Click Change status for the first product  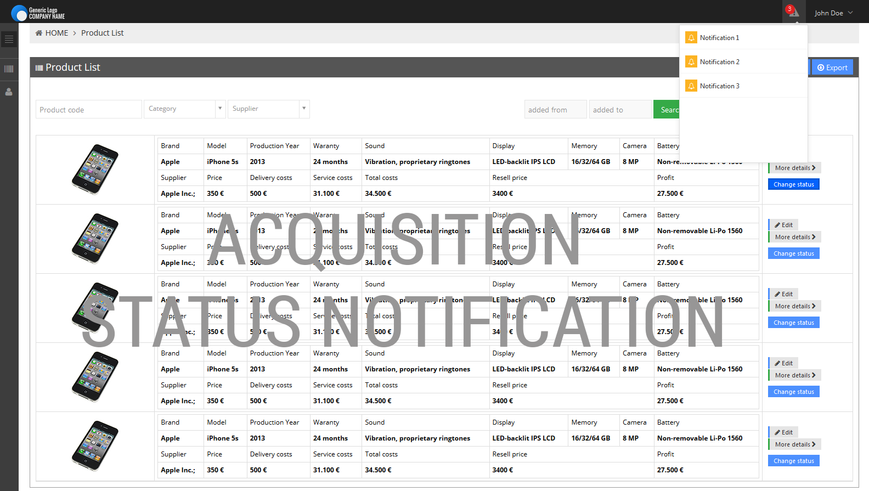[793, 184]
